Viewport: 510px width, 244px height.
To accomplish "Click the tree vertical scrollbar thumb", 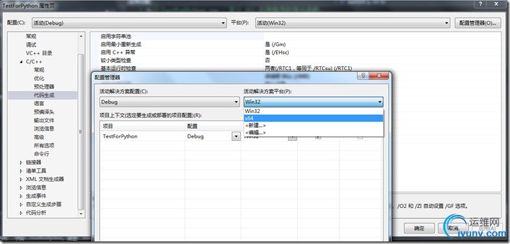I will point(81,132).
